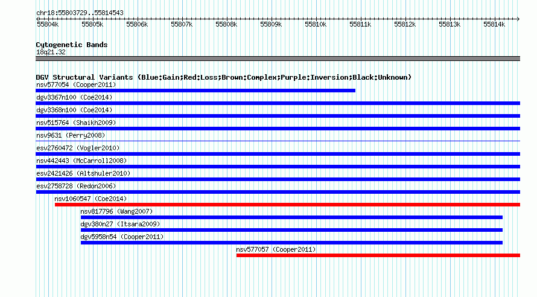The width and height of the screenshot is (537, 297).
Task: Click the 55811k ruler tick
Action: click(360, 24)
